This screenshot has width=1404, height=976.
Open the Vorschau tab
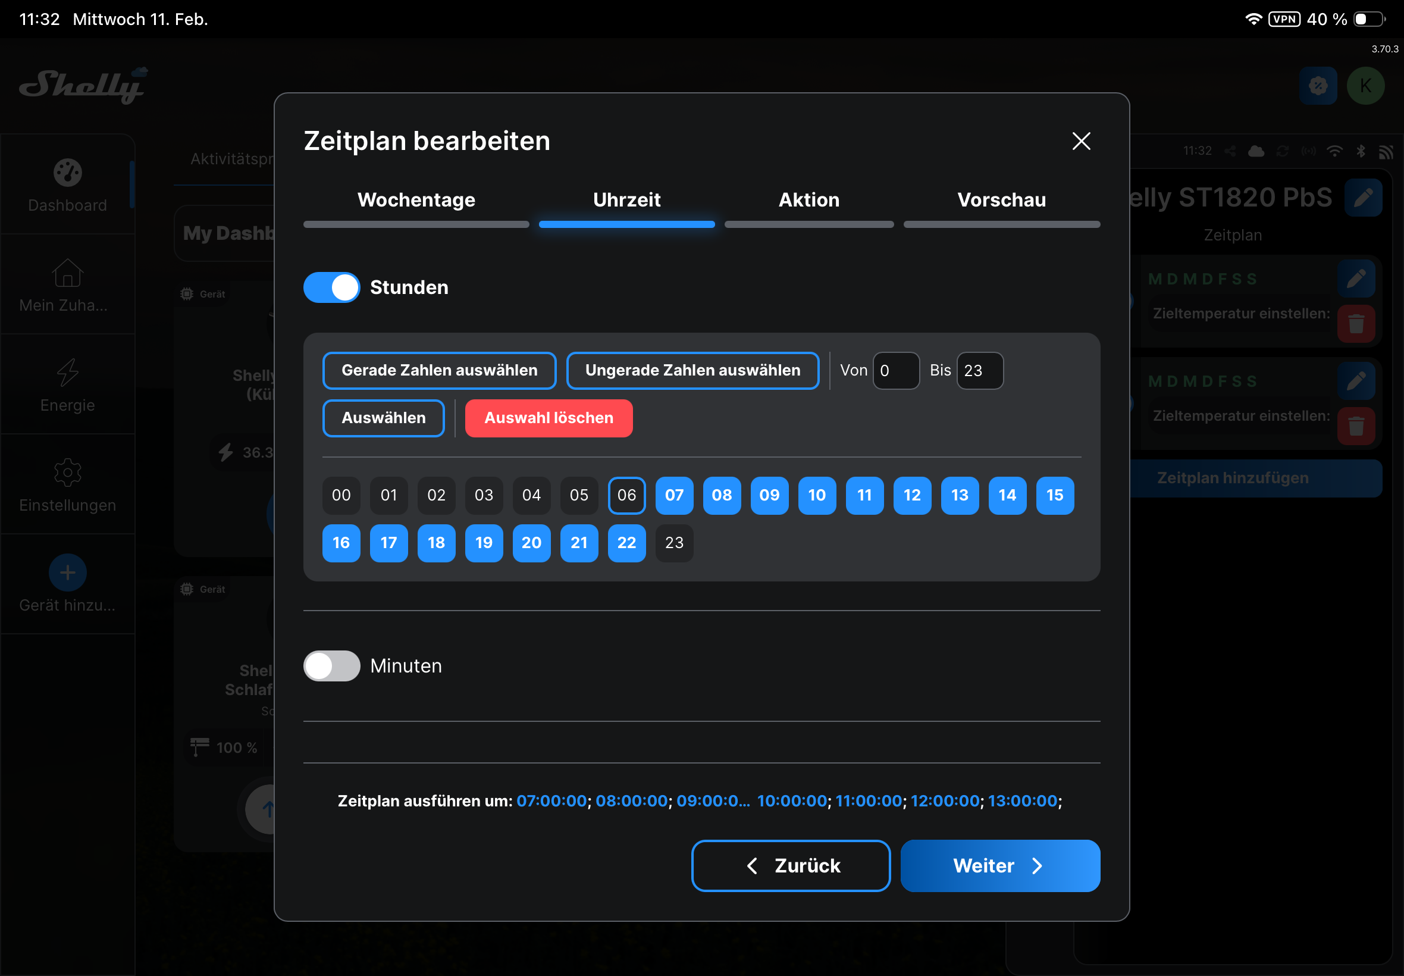1001,201
